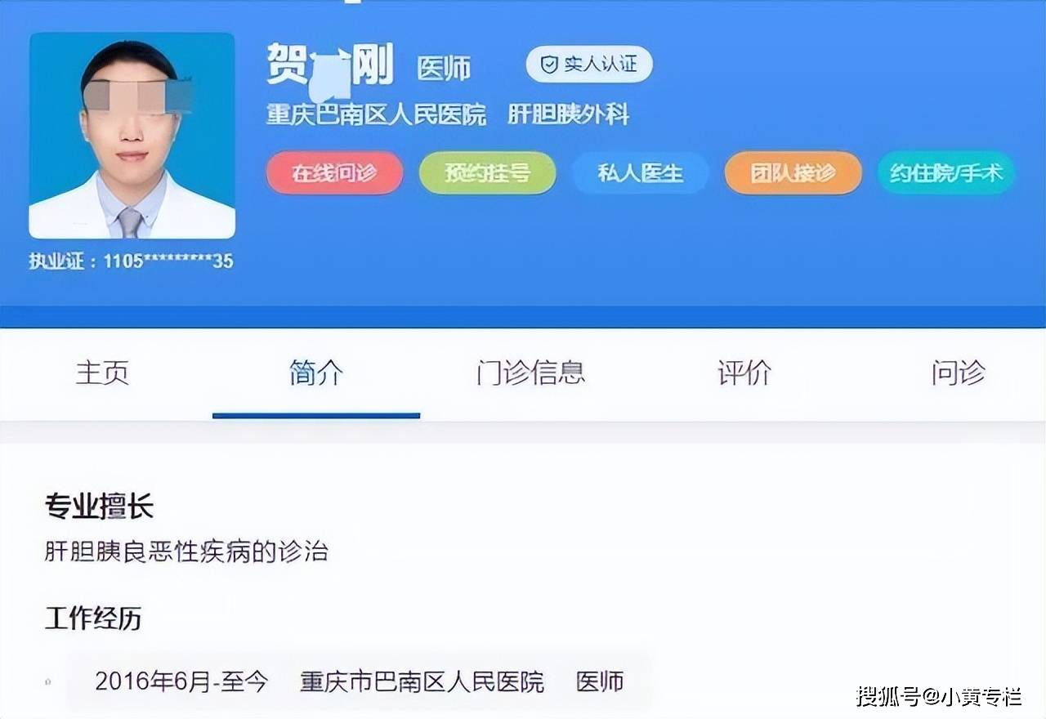1046x719 pixels.
Task: Click the 专业擅长 section heading
Action: click(x=99, y=507)
